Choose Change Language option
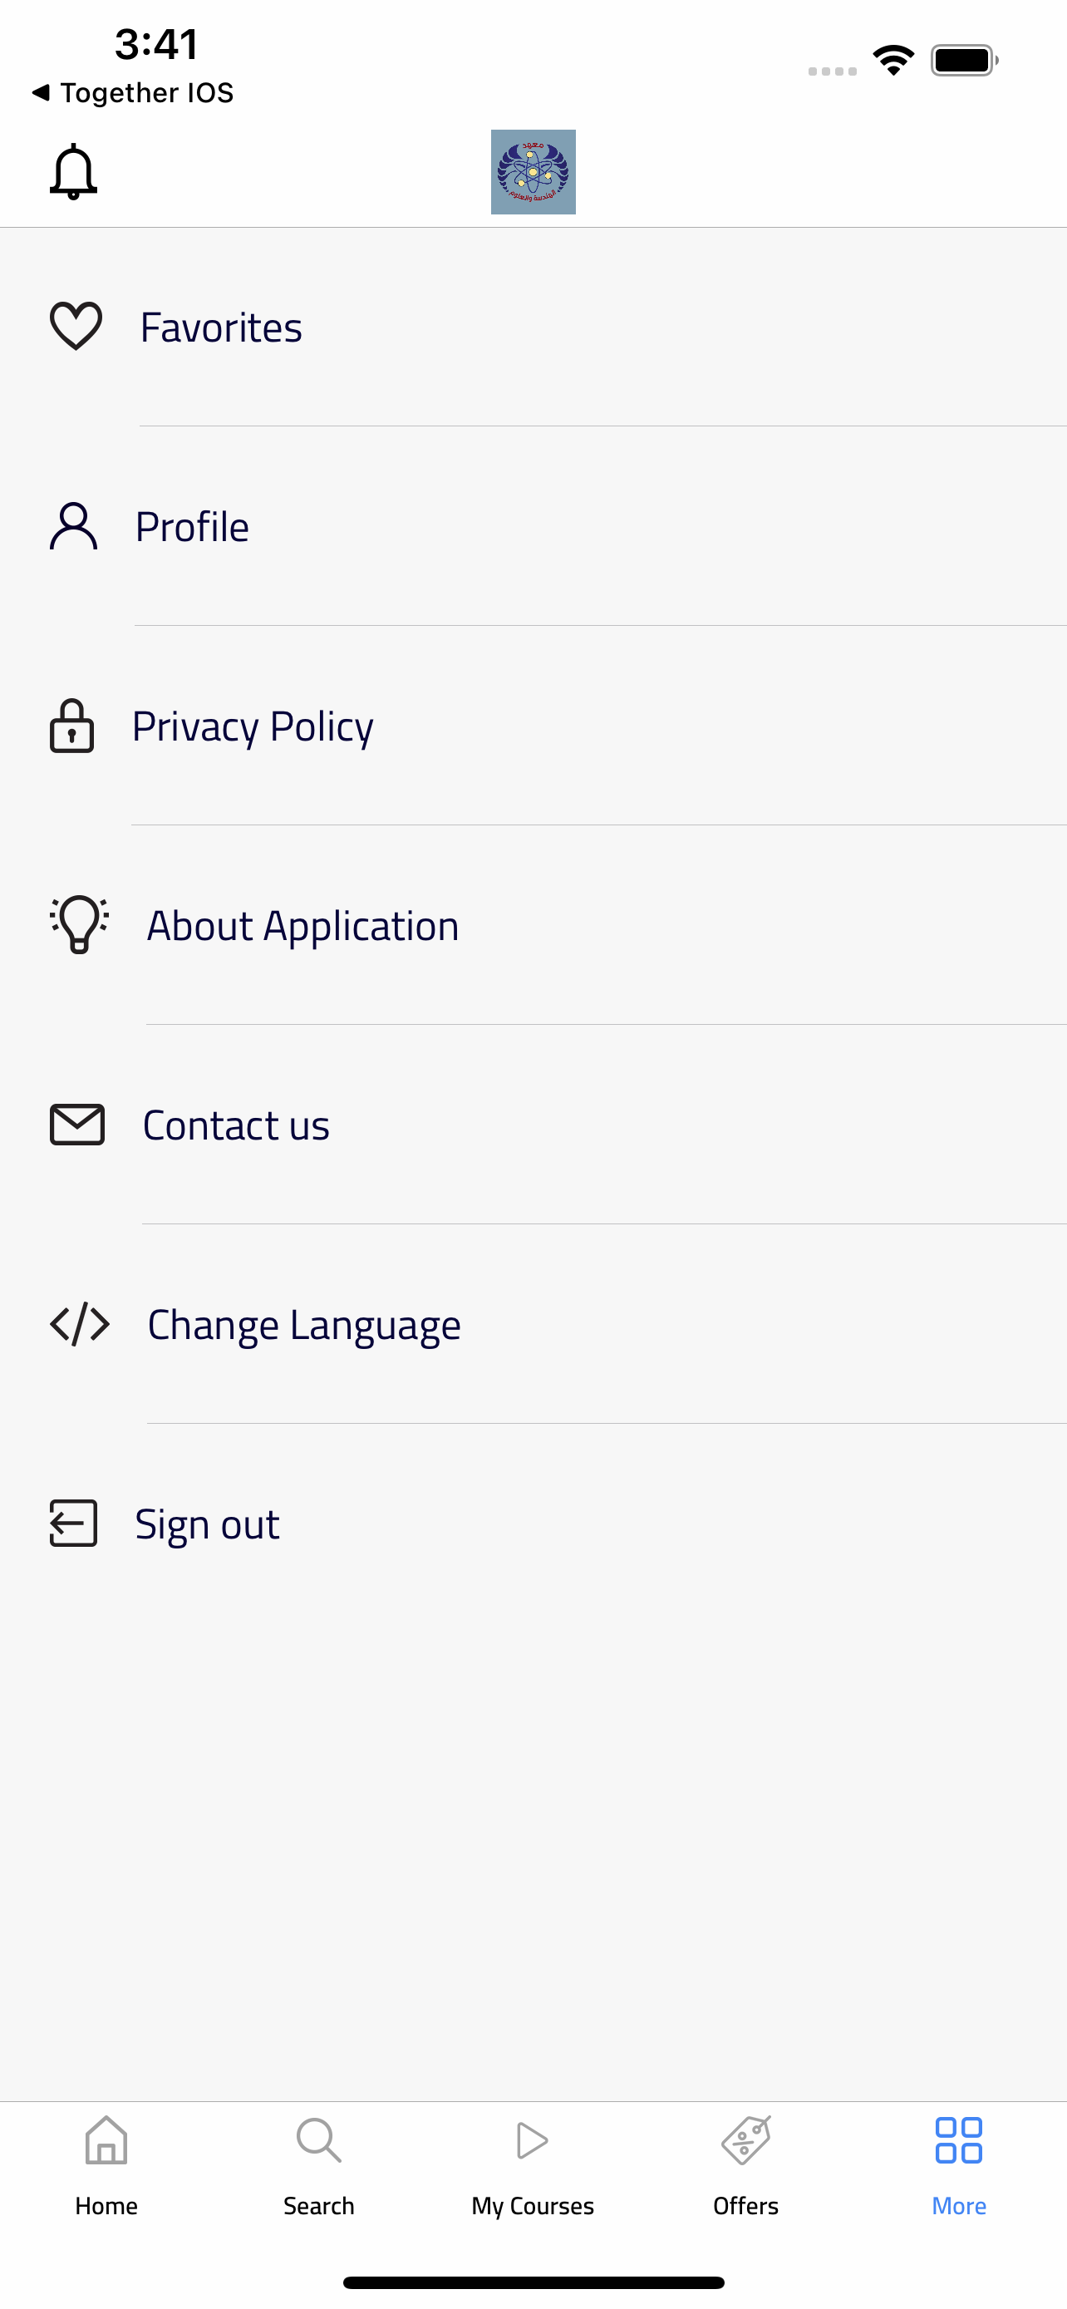The image size is (1067, 2309). [533, 1324]
